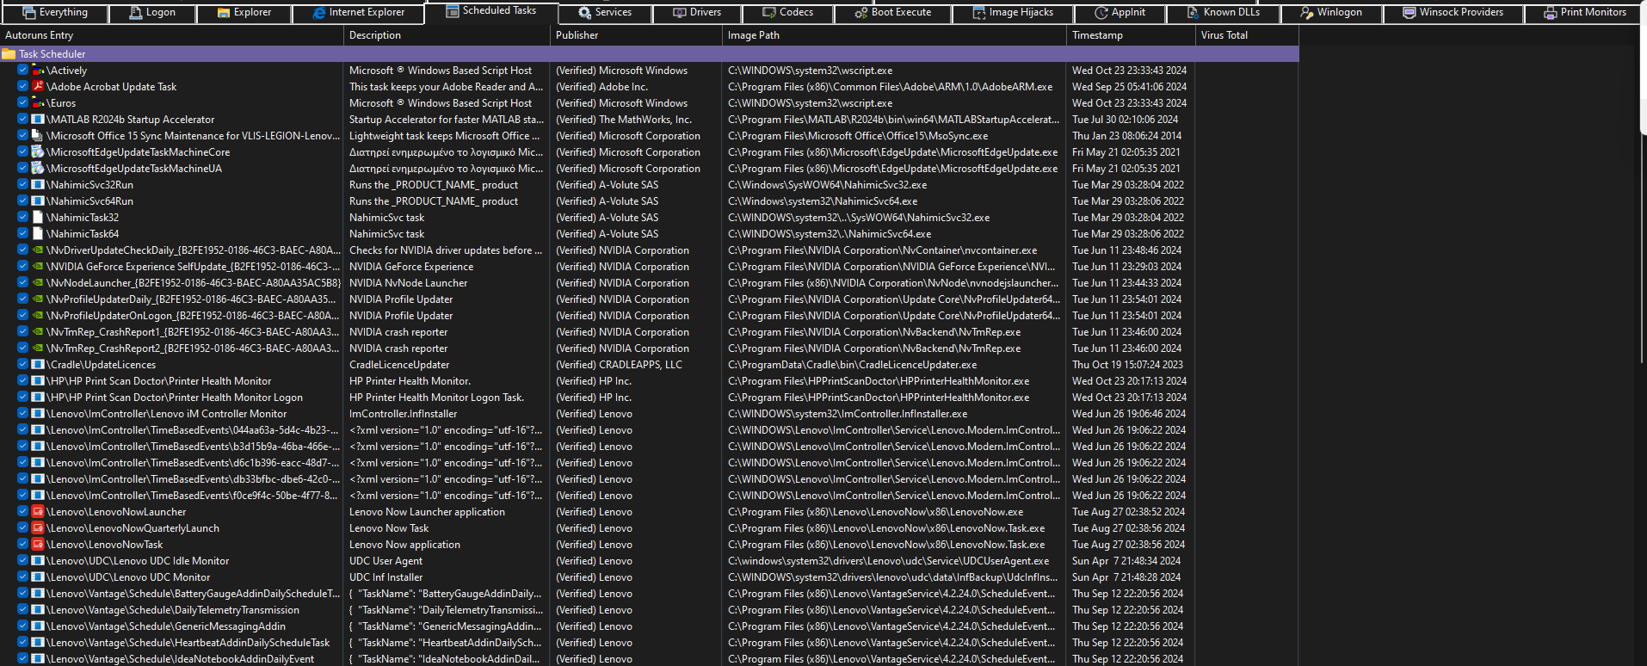This screenshot has width=1647, height=666.
Task: Disable NahimicSvc32Run checkbox
Action: [x=23, y=185]
